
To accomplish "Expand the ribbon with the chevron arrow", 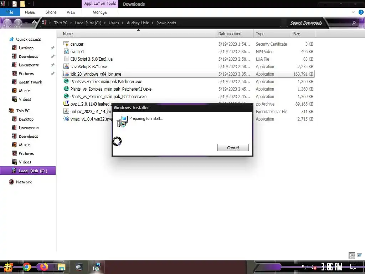I will coord(353,12).
